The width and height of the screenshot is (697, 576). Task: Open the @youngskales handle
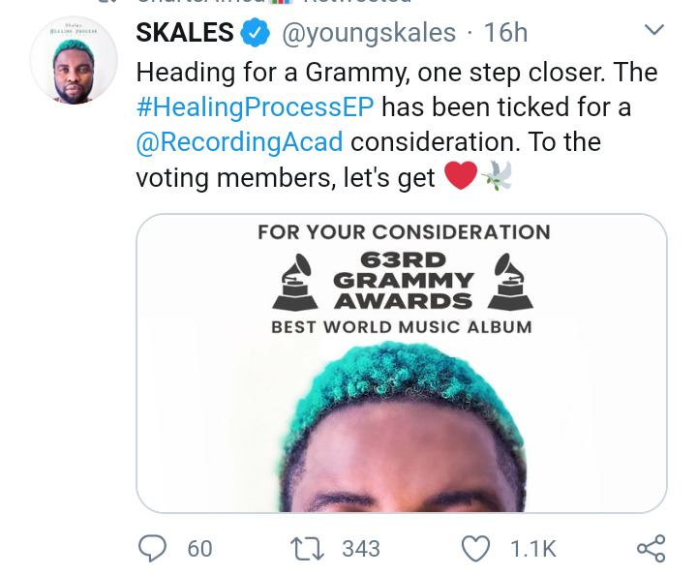pos(369,33)
